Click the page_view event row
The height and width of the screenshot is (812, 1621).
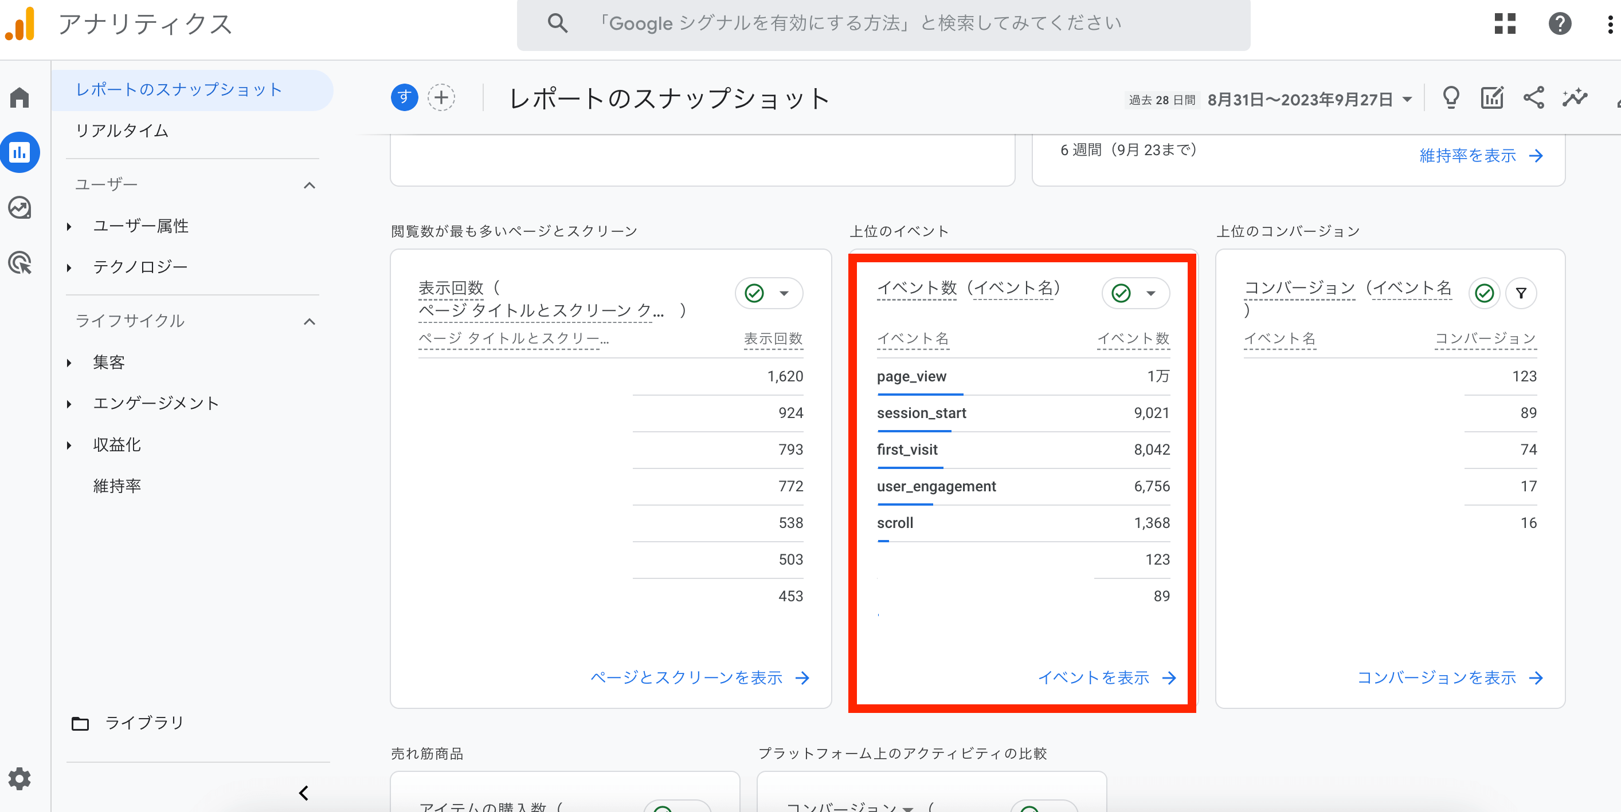[1023, 377]
